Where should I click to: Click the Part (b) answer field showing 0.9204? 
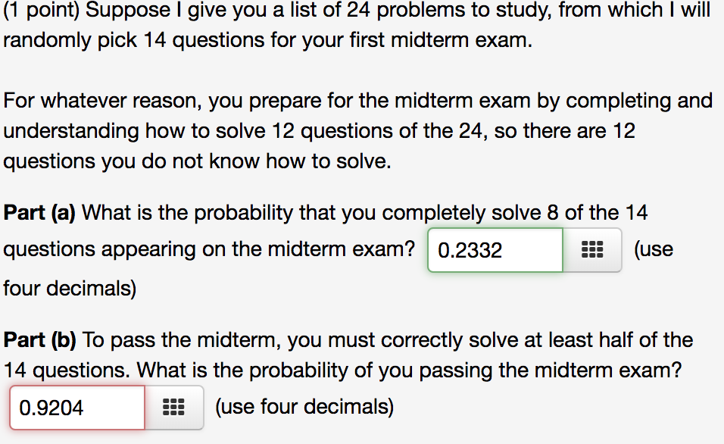77,408
